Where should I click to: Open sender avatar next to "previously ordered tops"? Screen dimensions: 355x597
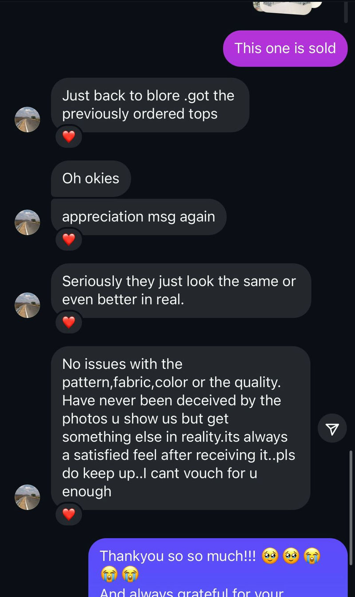click(28, 119)
